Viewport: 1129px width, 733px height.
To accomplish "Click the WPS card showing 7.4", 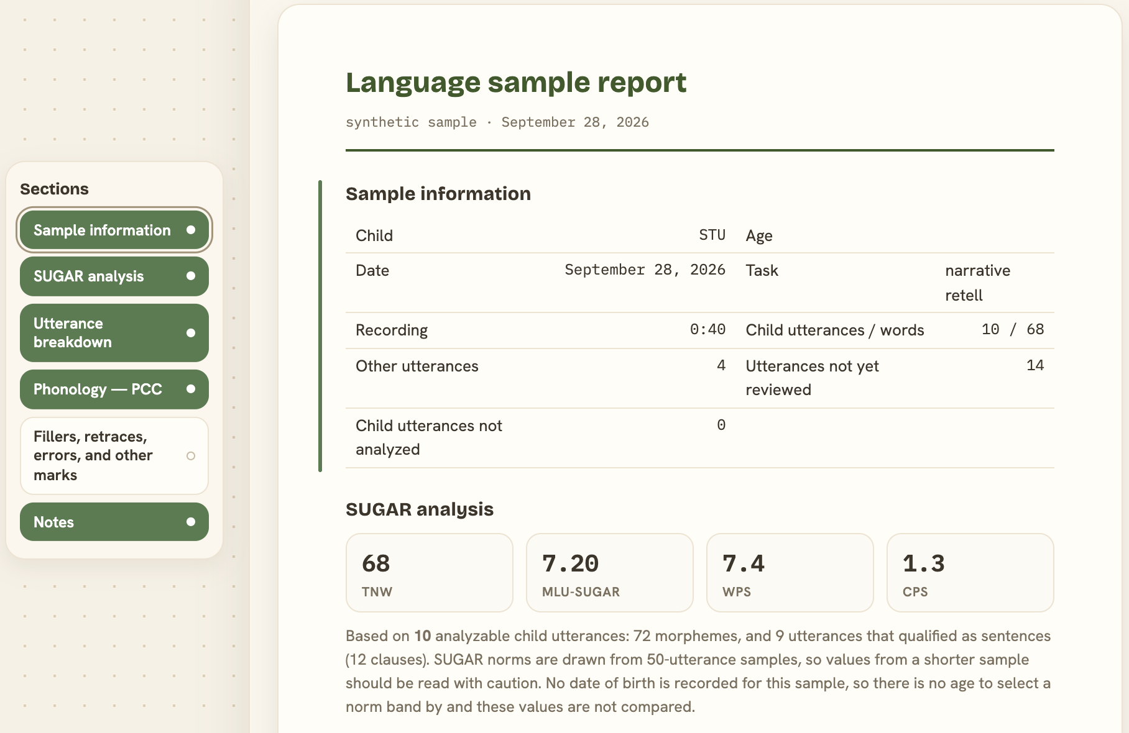I will 790,573.
